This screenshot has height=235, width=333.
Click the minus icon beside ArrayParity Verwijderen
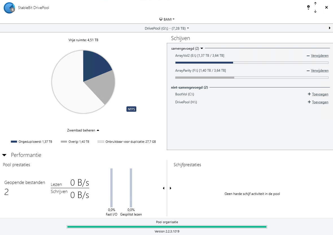click(x=308, y=71)
